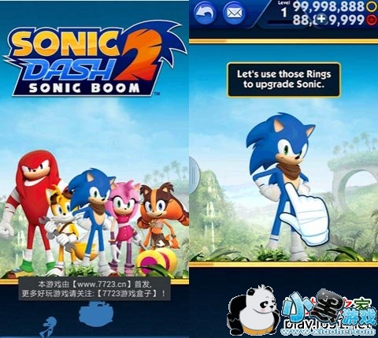Tap the blue back arrow button
This screenshot has height=338, width=378.
pyautogui.click(x=206, y=13)
